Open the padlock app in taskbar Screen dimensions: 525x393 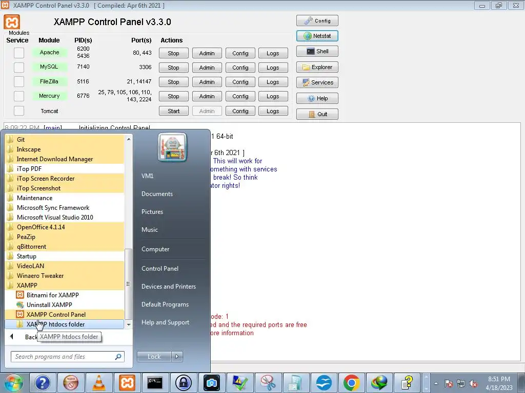183,383
